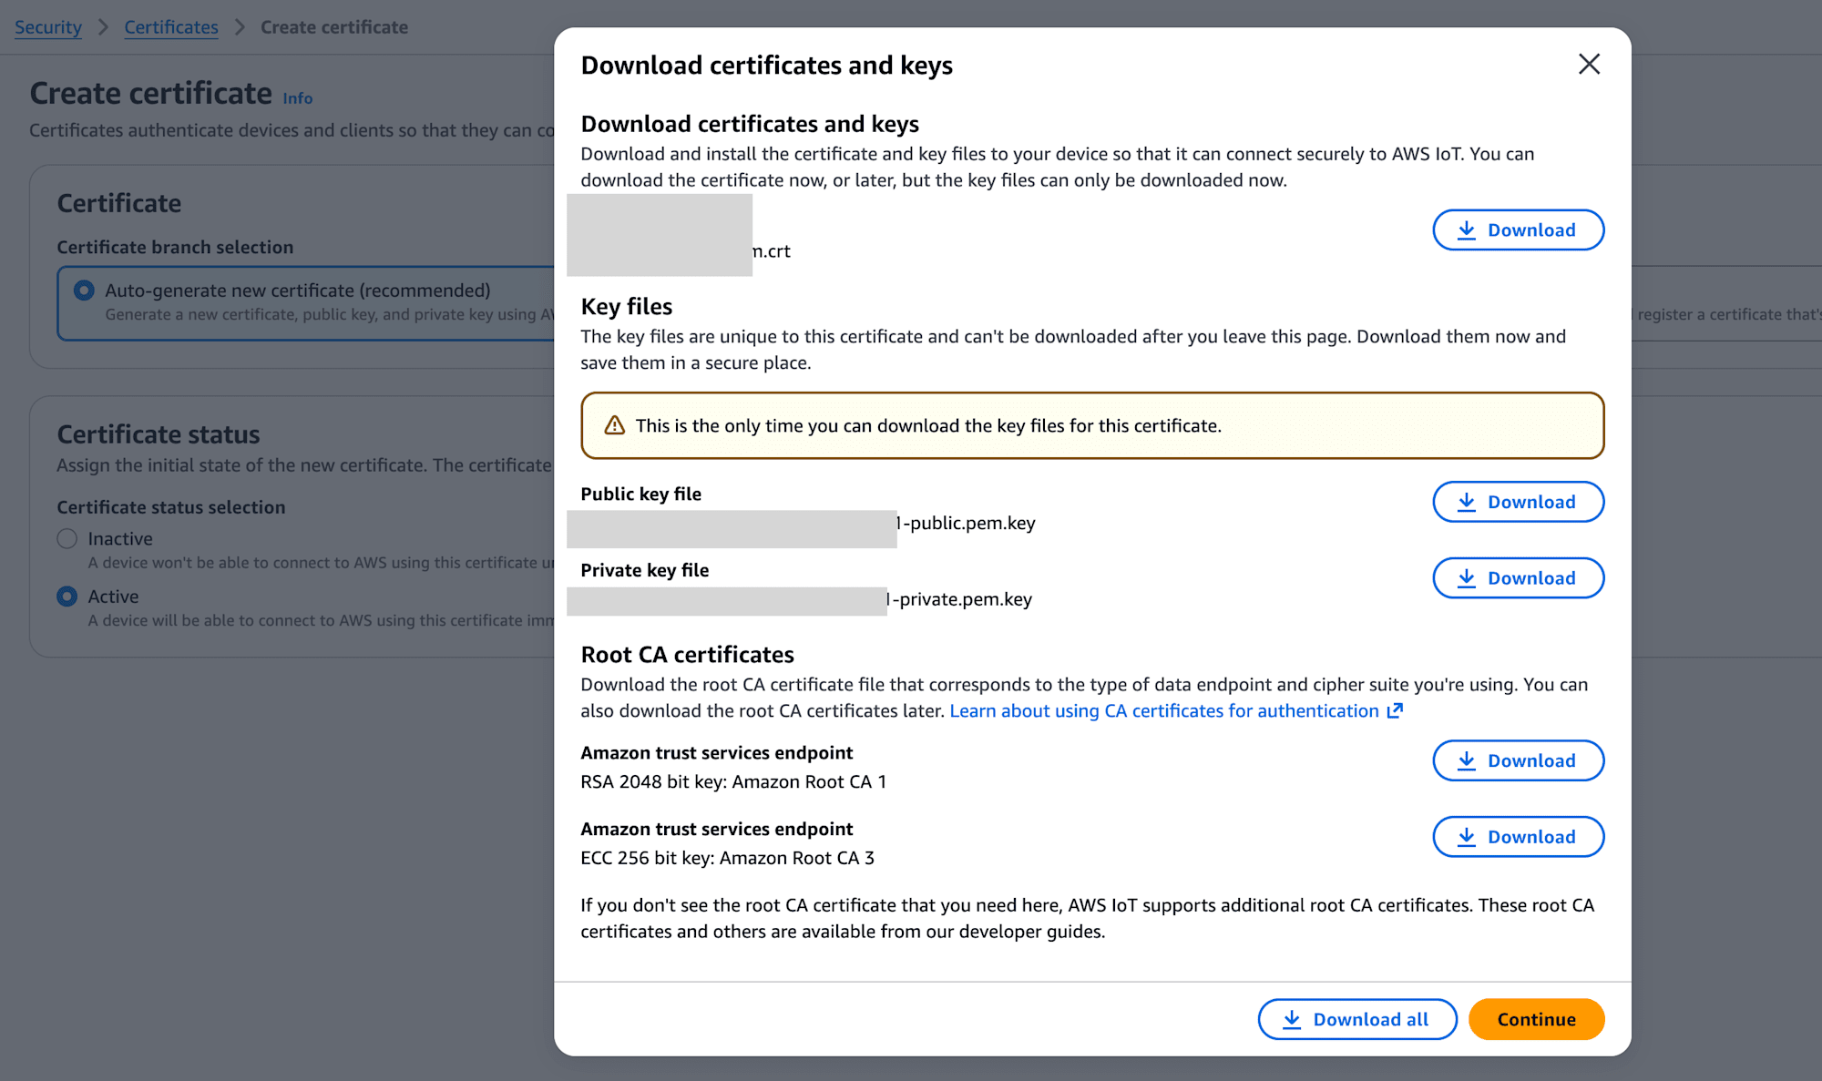Click the 'Private key file' label

[x=645, y=570]
